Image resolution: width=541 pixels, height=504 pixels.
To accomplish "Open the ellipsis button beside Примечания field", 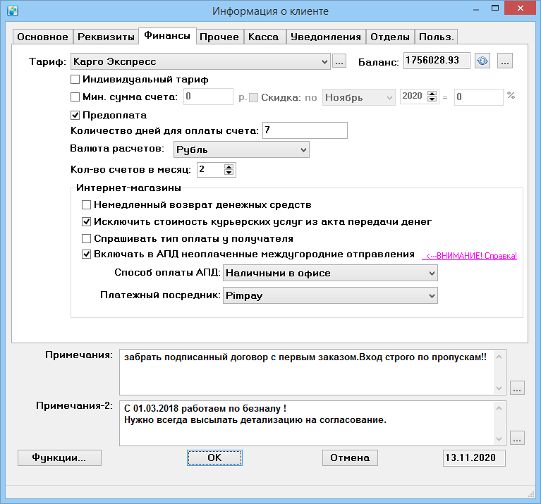I will [517, 388].
